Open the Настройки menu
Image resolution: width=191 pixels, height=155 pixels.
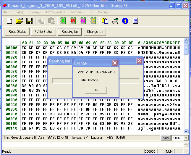[x=76, y=12]
